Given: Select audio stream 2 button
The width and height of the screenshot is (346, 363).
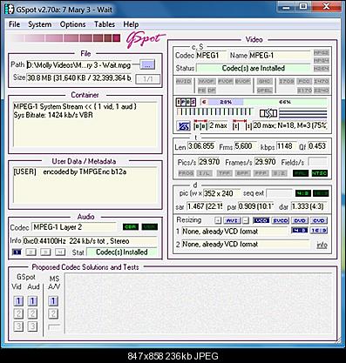Looking at the screenshot, I should 31,252.
